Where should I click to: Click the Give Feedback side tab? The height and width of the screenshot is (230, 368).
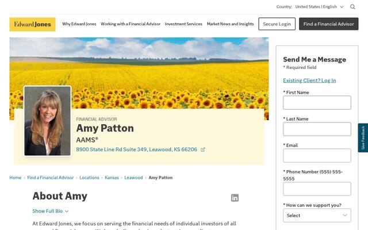coord(363,138)
